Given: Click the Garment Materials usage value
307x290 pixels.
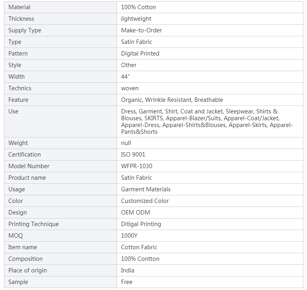Looking at the screenshot, I should tap(146, 189).
